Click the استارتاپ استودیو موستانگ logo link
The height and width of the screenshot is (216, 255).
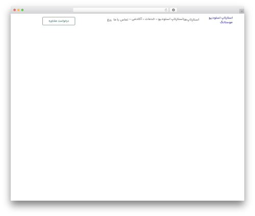click(x=221, y=20)
